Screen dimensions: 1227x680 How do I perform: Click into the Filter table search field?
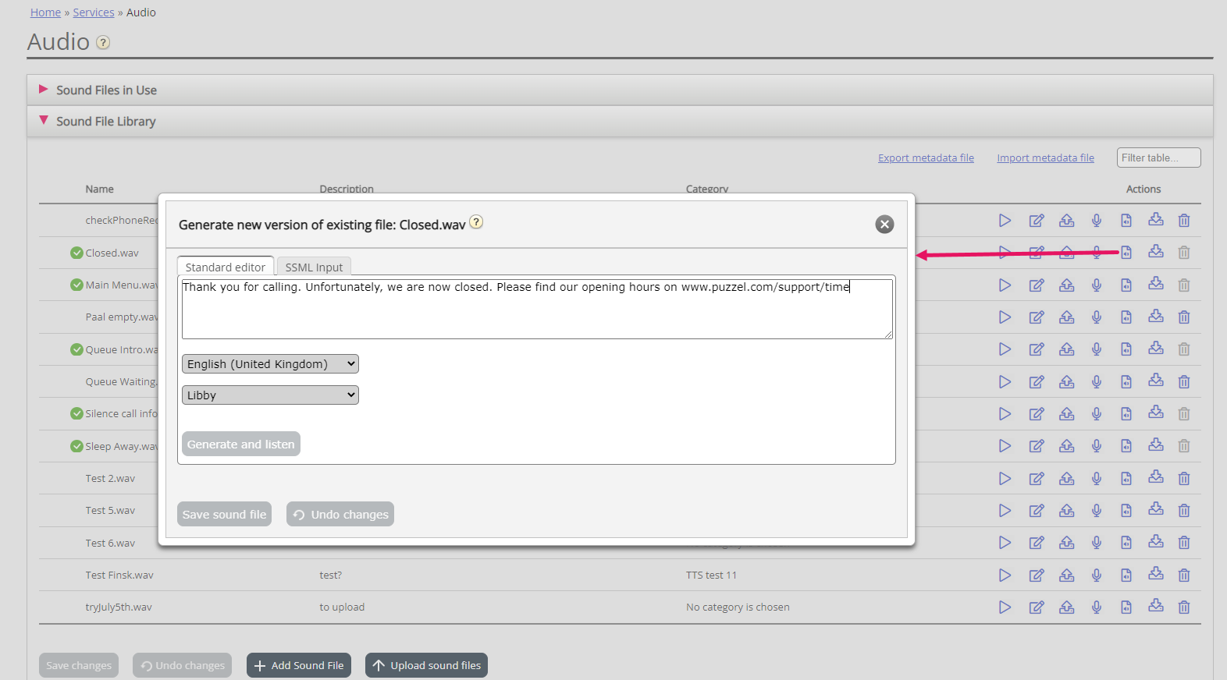pos(1158,158)
